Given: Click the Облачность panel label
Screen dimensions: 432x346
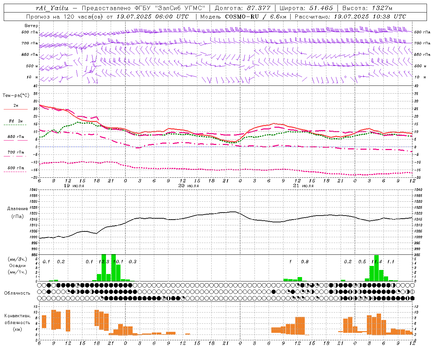Looking at the screenshot, I should click(x=17, y=293).
